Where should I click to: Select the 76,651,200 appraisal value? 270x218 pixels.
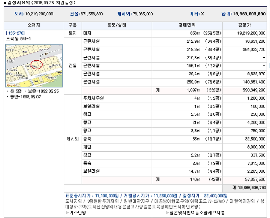tap(255, 42)
